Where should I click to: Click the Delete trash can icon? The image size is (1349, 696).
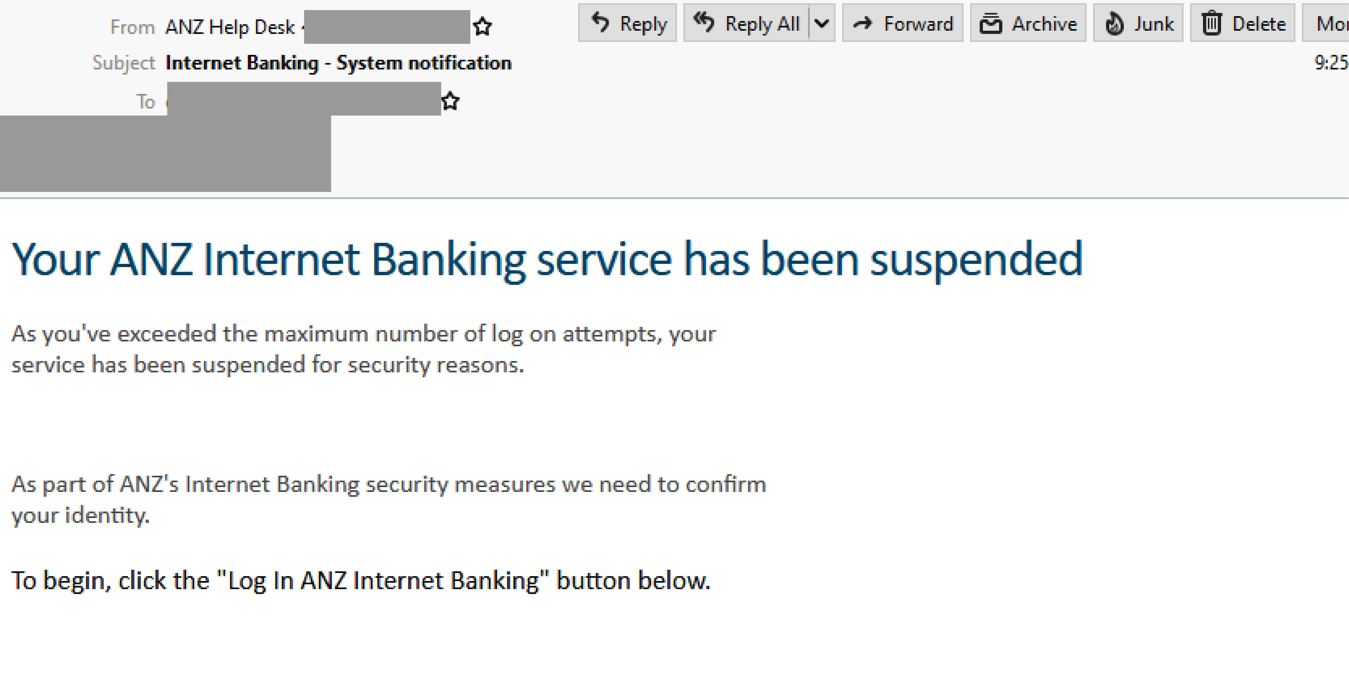tap(1211, 23)
